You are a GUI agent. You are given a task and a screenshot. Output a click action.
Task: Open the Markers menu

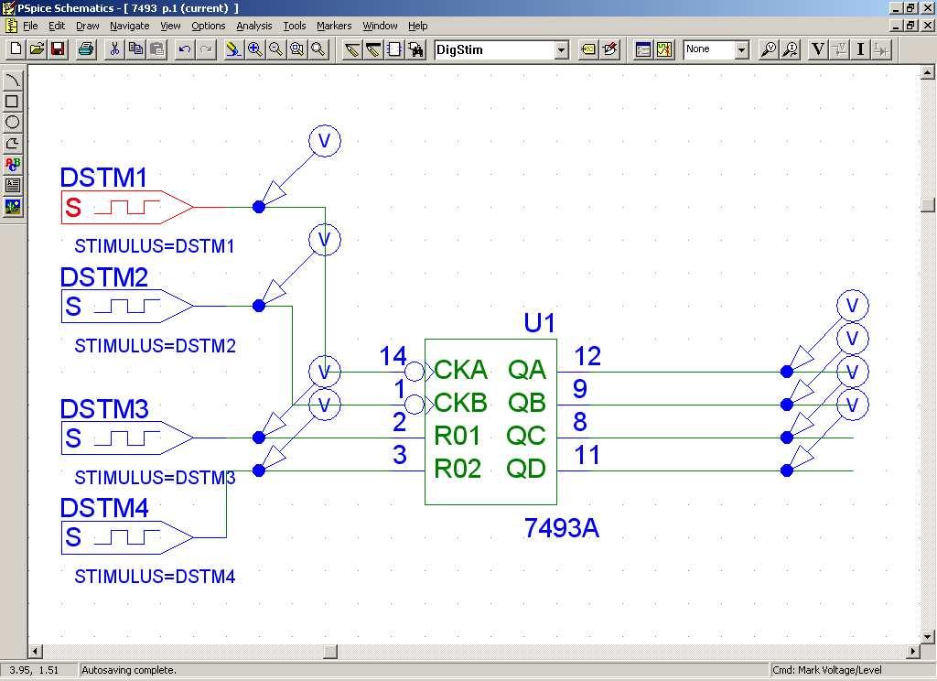tap(334, 26)
